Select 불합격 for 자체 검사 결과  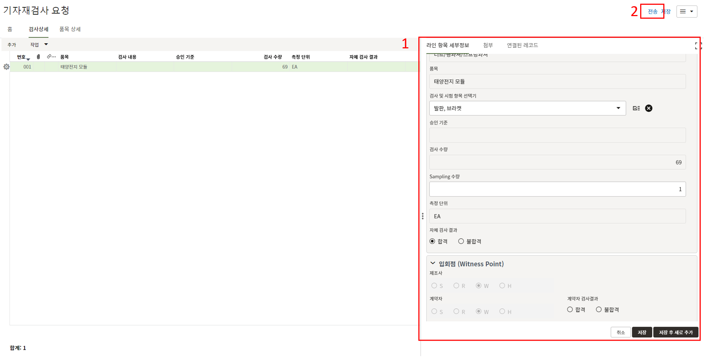(461, 241)
